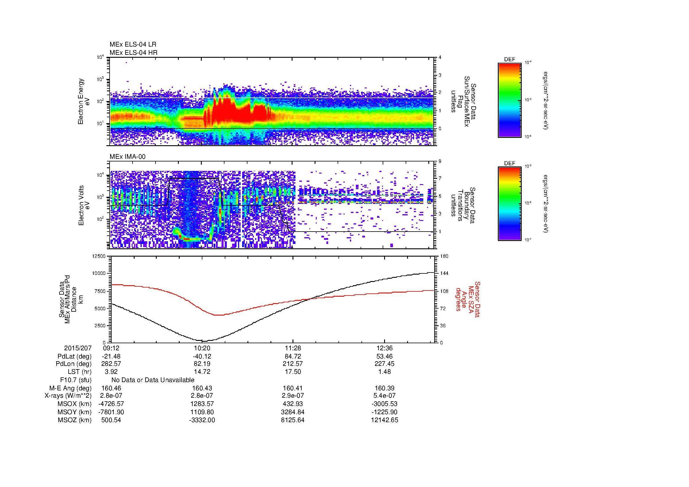Click the 11:28 time tick label
689x487 pixels.
(293, 348)
